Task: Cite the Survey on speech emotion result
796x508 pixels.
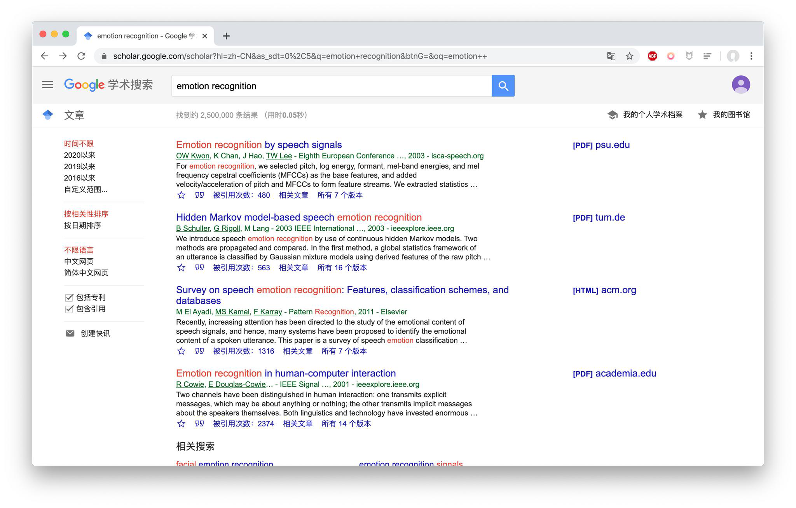Action: [199, 351]
